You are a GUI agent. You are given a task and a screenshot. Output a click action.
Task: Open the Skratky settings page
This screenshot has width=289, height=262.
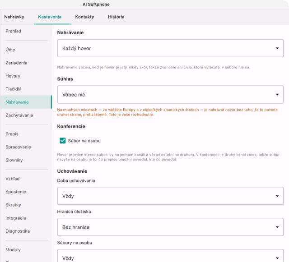pos(26,205)
